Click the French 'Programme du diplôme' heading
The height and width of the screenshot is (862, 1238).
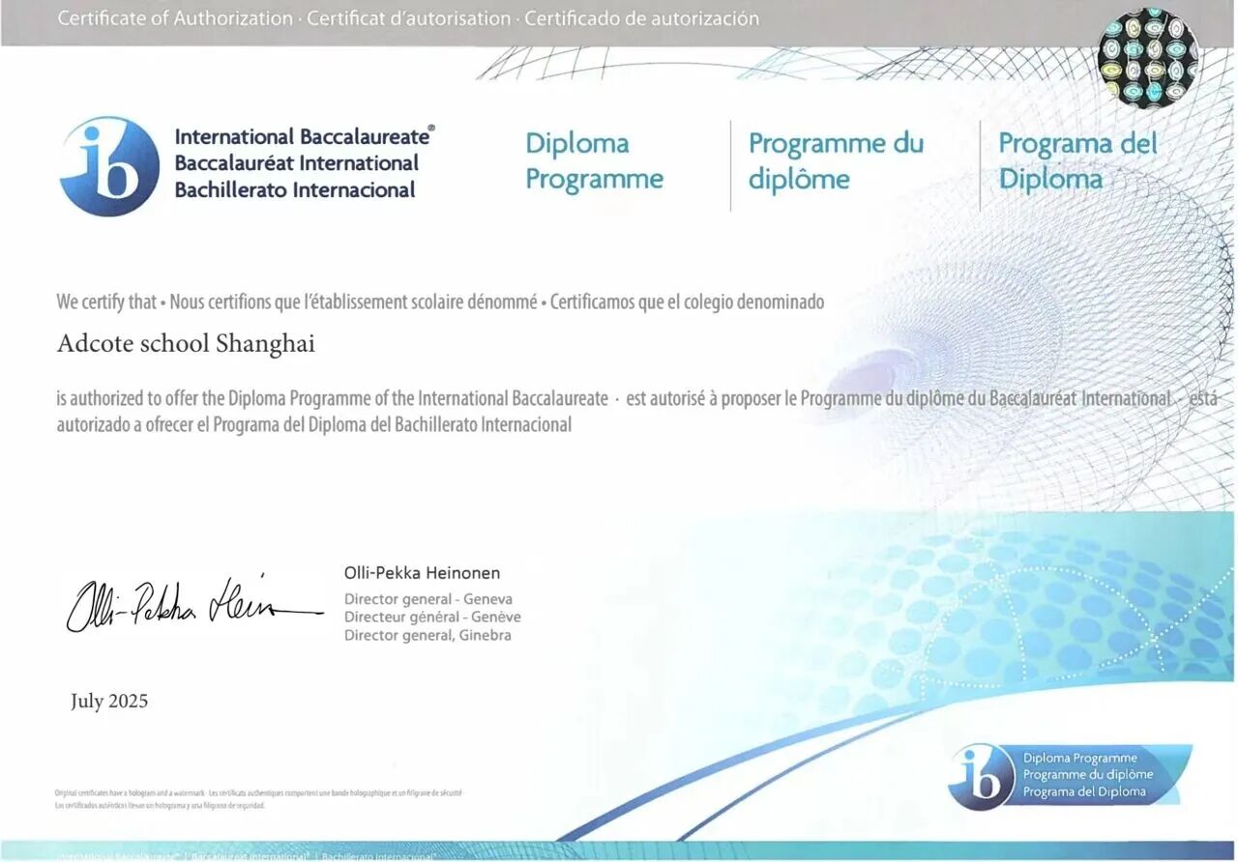coord(836,161)
